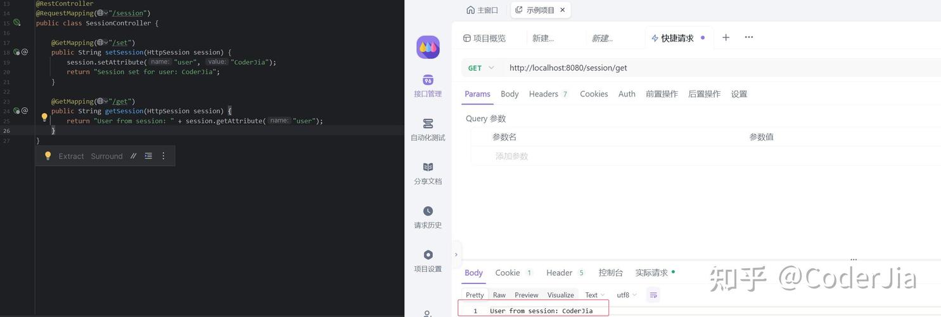Click the reformat code icon in the floating toolbar
The width and height of the screenshot is (941, 317).
148,156
